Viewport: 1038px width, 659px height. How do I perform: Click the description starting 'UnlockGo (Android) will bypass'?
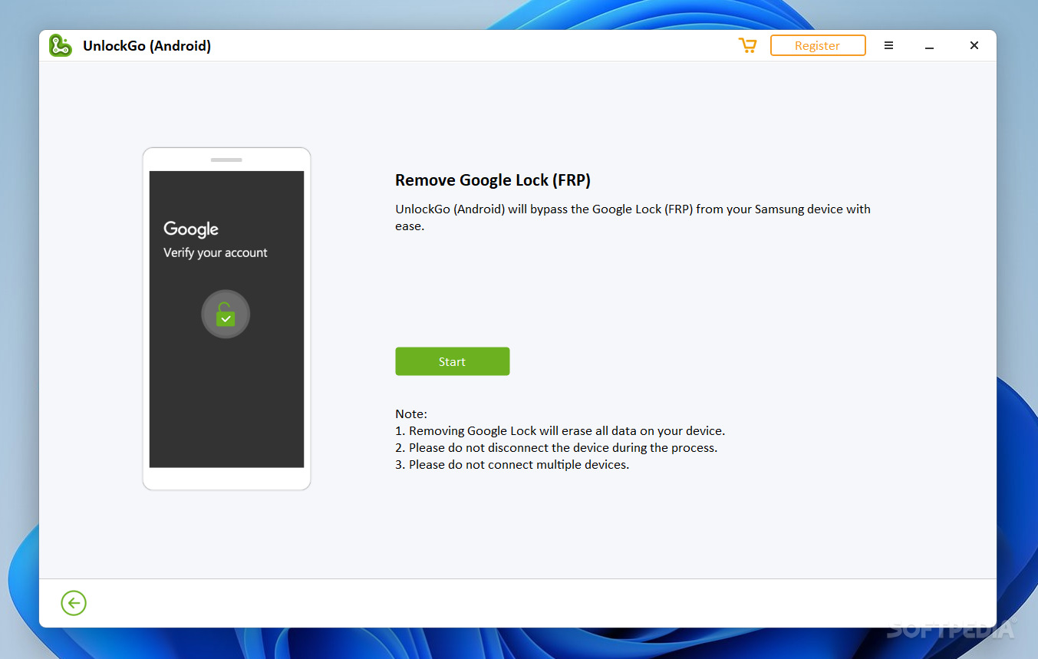click(x=633, y=217)
